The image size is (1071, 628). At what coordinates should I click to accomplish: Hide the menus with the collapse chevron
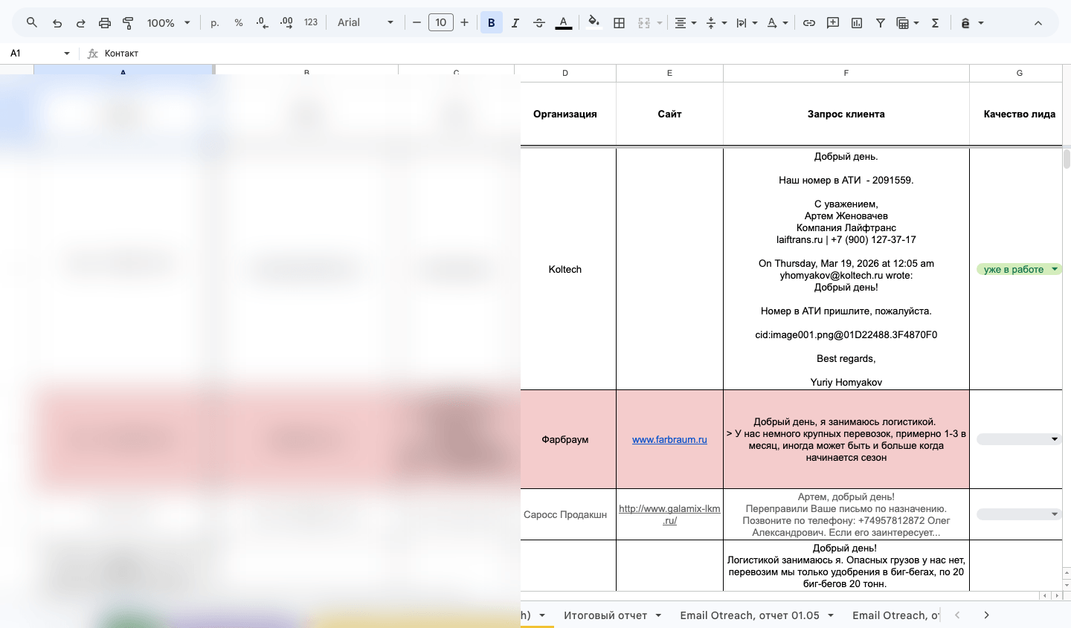point(1038,23)
